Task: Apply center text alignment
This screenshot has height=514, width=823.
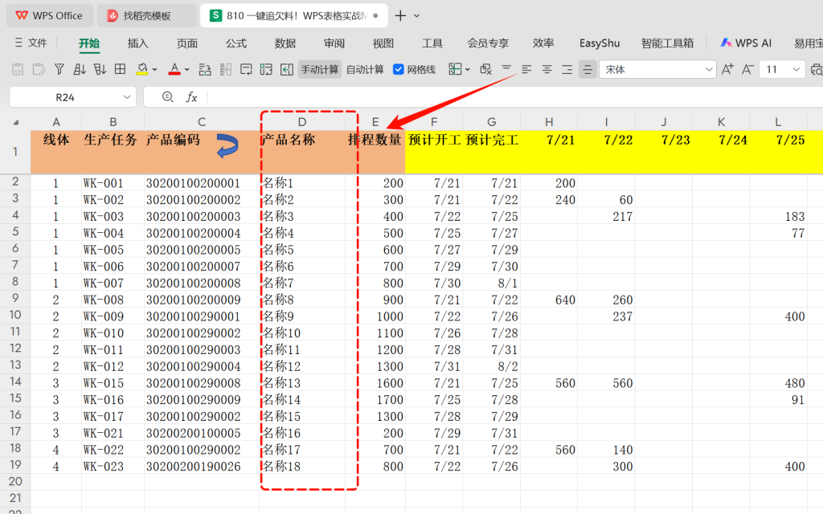Action: 547,69
